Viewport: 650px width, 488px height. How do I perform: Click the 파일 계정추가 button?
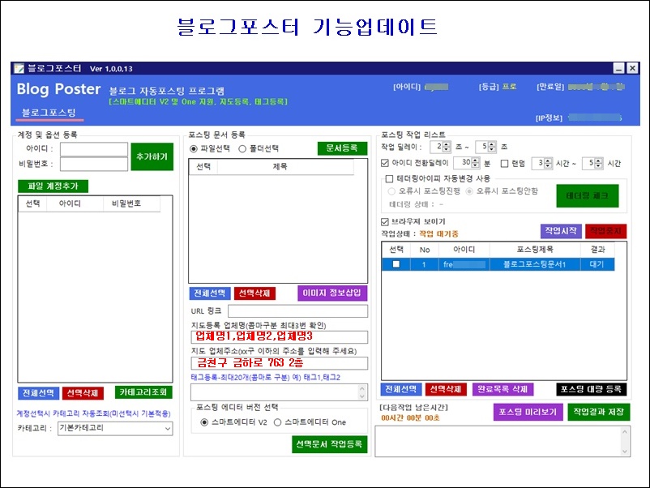pos(53,186)
